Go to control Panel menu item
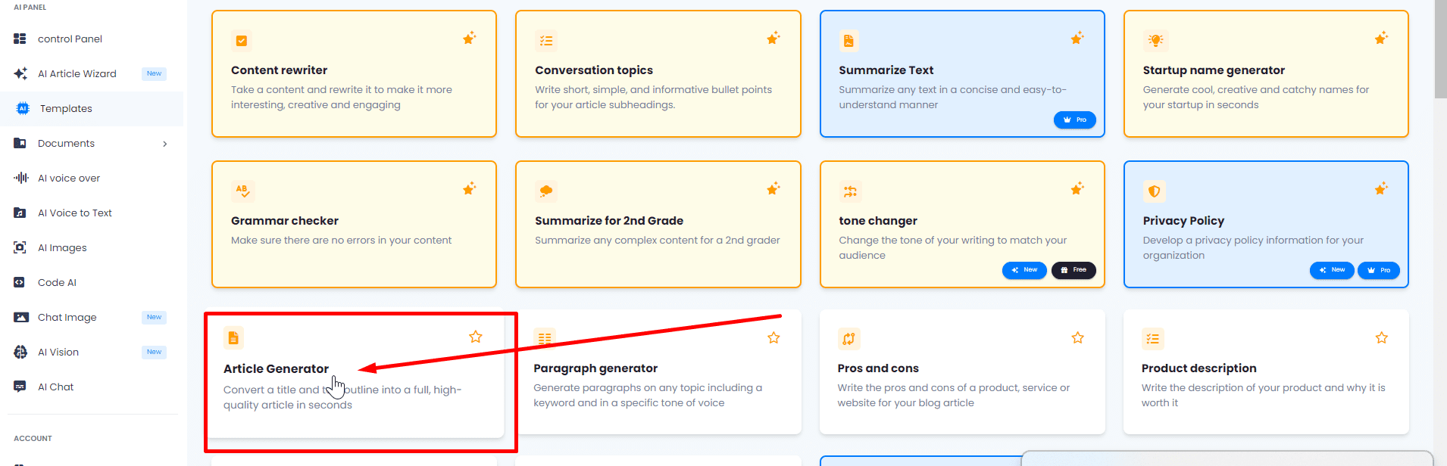Screen dimensions: 1447x466 pyautogui.click(x=70, y=39)
